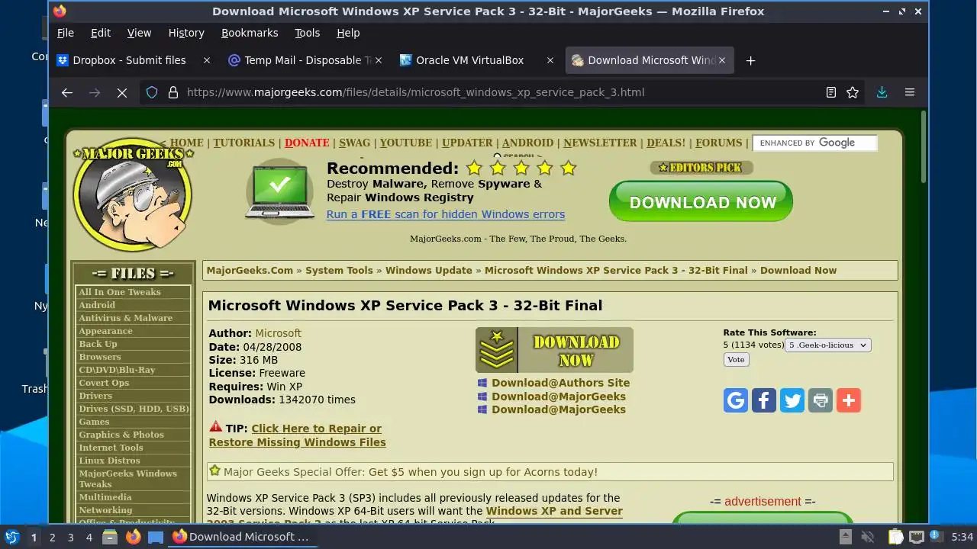The image size is (977, 549).
Task: Select 'Browsers' in Files sidebar
Action: pyautogui.click(x=100, y=357)
